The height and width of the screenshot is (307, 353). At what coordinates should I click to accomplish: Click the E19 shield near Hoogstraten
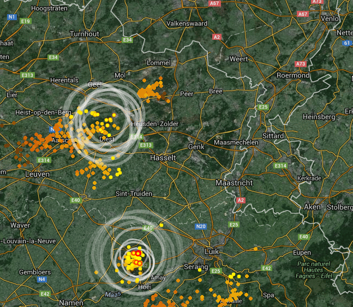[x=26, y=21]
